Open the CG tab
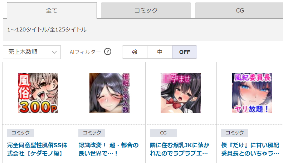The image size is (283, 163). click(240, 10)
